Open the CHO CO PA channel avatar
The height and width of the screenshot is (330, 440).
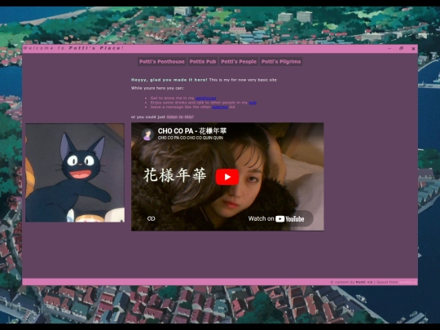[x=147, y=134]
